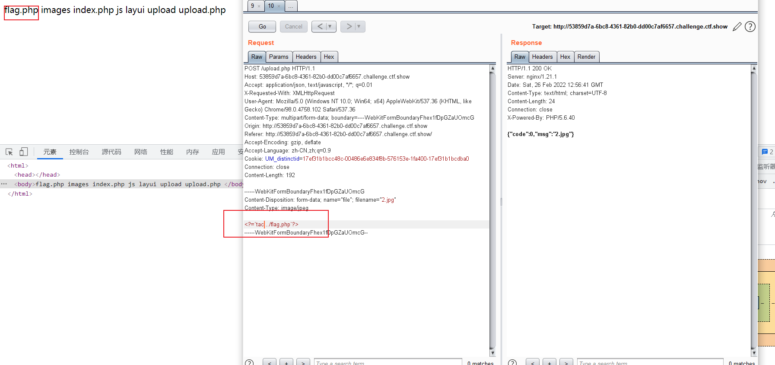The image size is (775, 365).
Task: Open Hex tab in Request pane
Action: [329, 57]
